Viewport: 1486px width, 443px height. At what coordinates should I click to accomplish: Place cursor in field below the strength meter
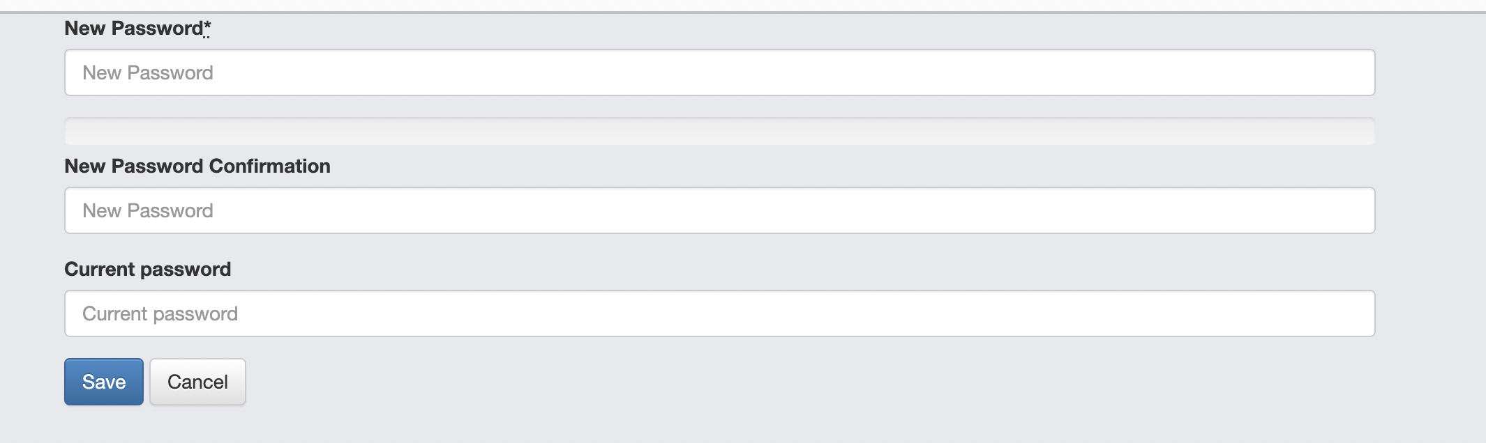point(719,210)
